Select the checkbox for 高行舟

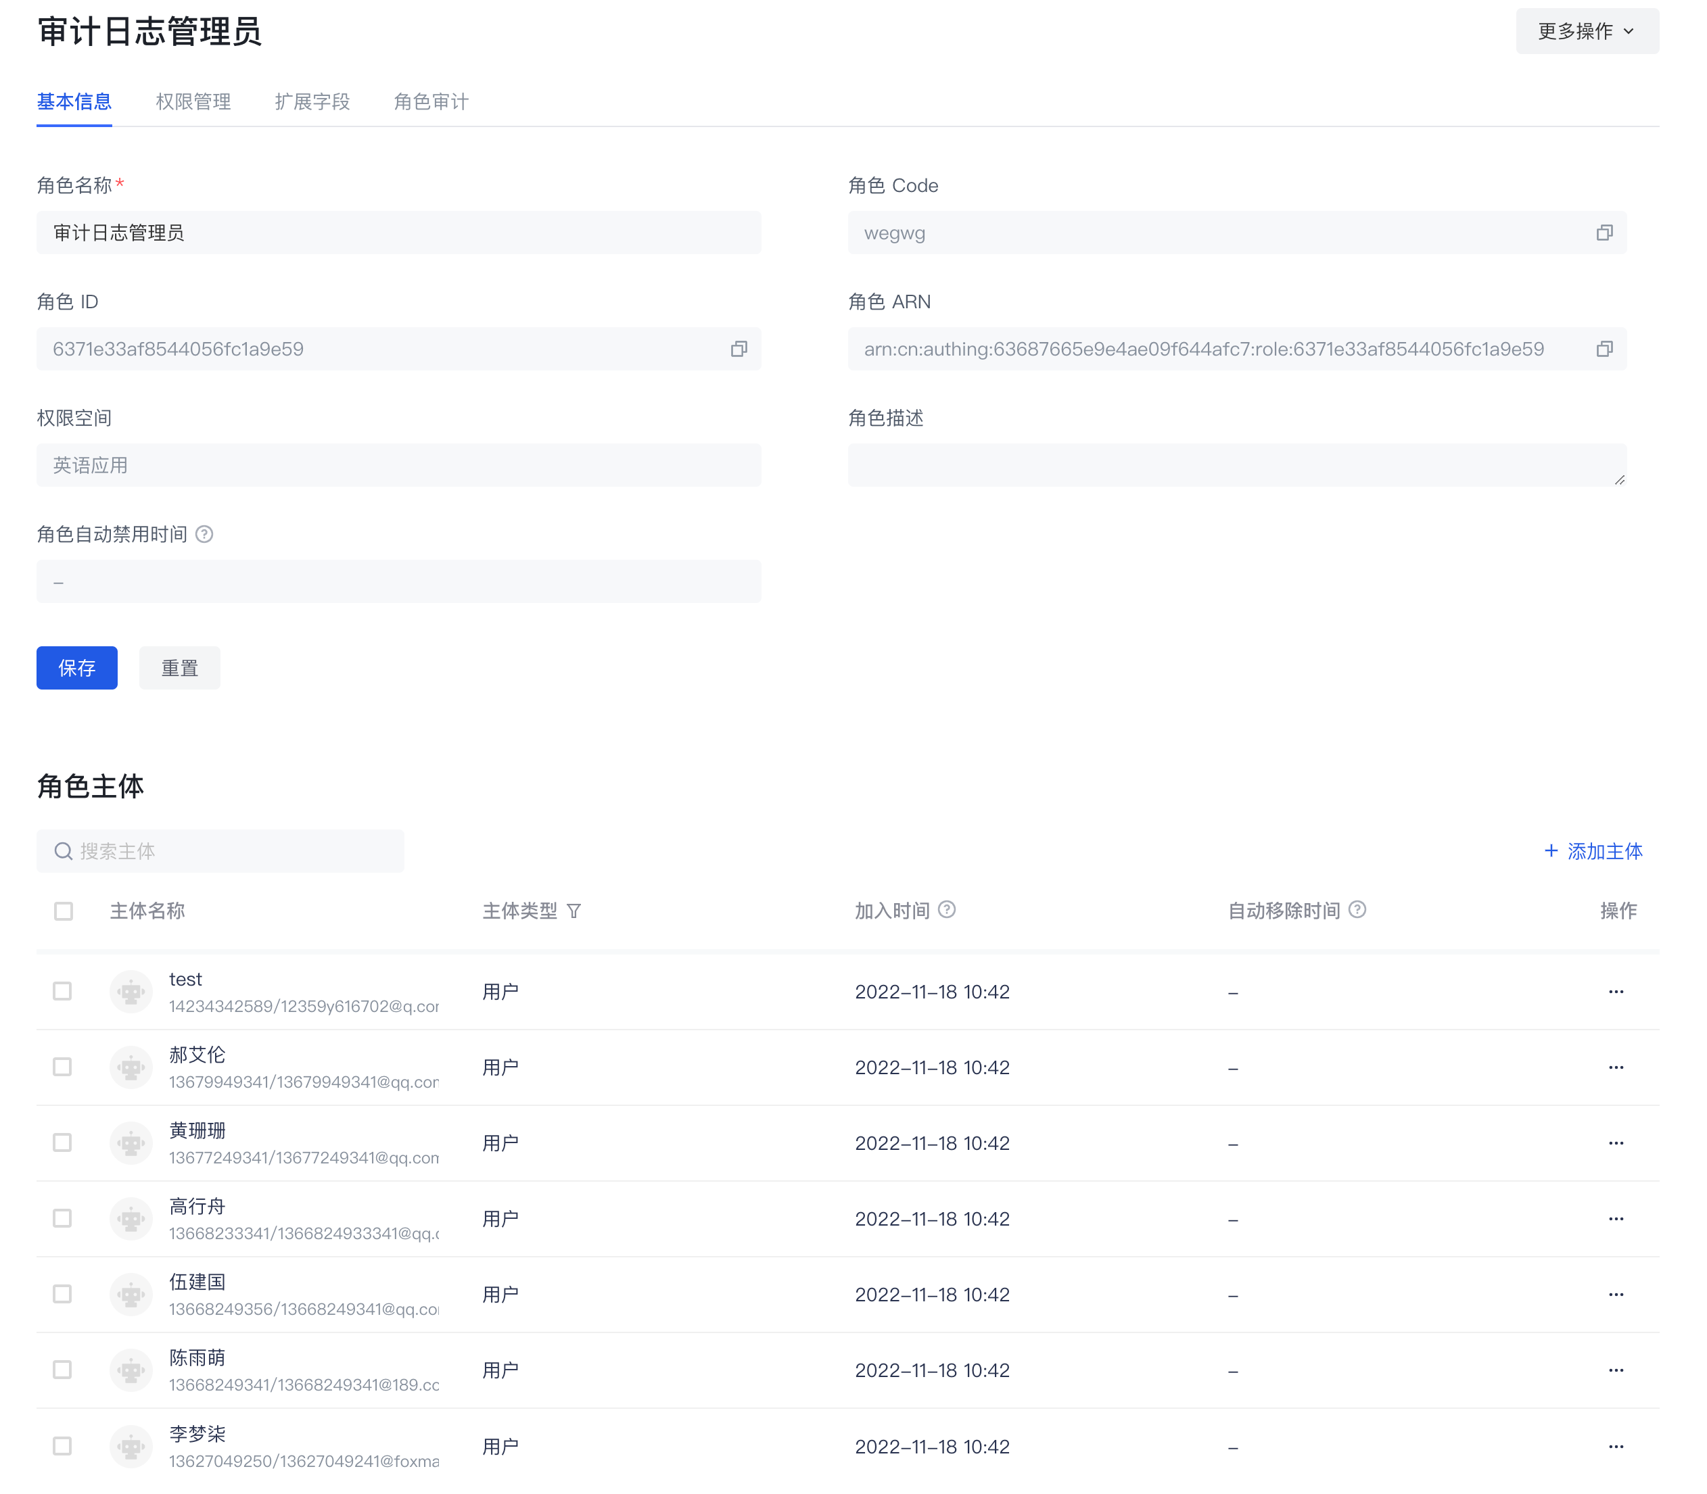point(62,1218)
